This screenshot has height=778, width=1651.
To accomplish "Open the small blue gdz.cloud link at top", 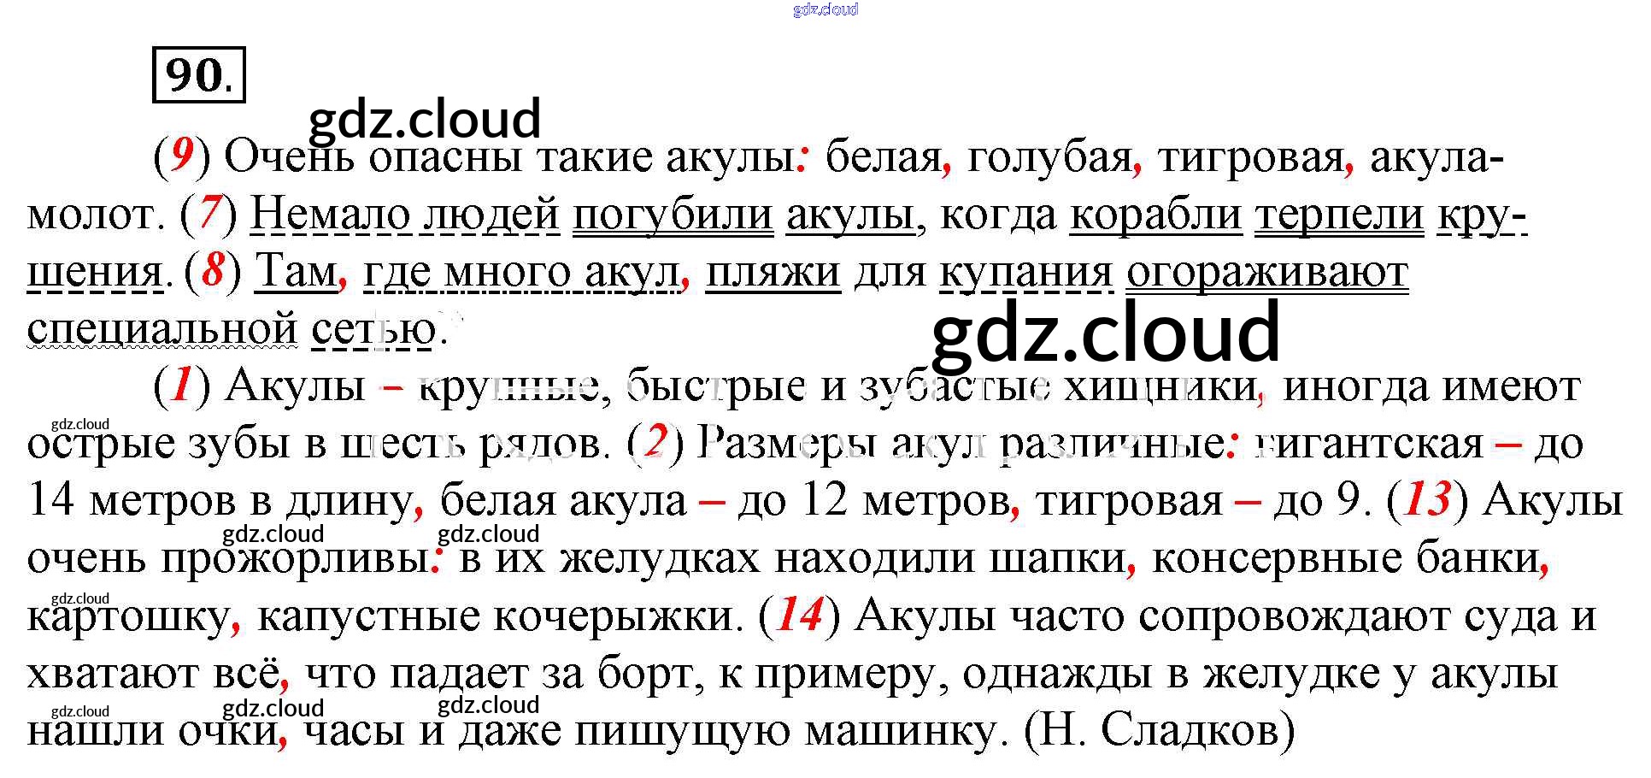I will coord(825,9).
